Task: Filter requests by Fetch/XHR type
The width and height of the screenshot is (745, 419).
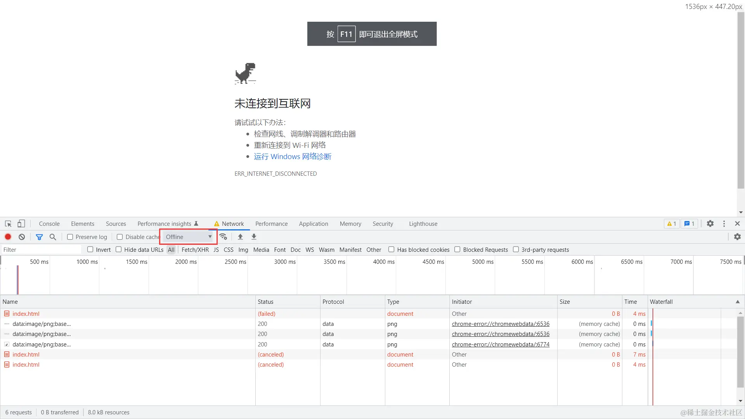Action: [x=195, y=250]
